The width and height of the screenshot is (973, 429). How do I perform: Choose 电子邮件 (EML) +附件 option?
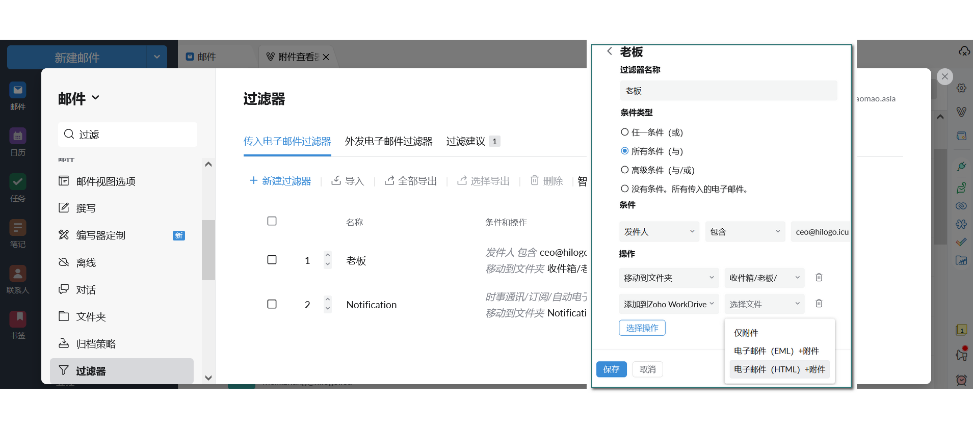coord(776,351)
